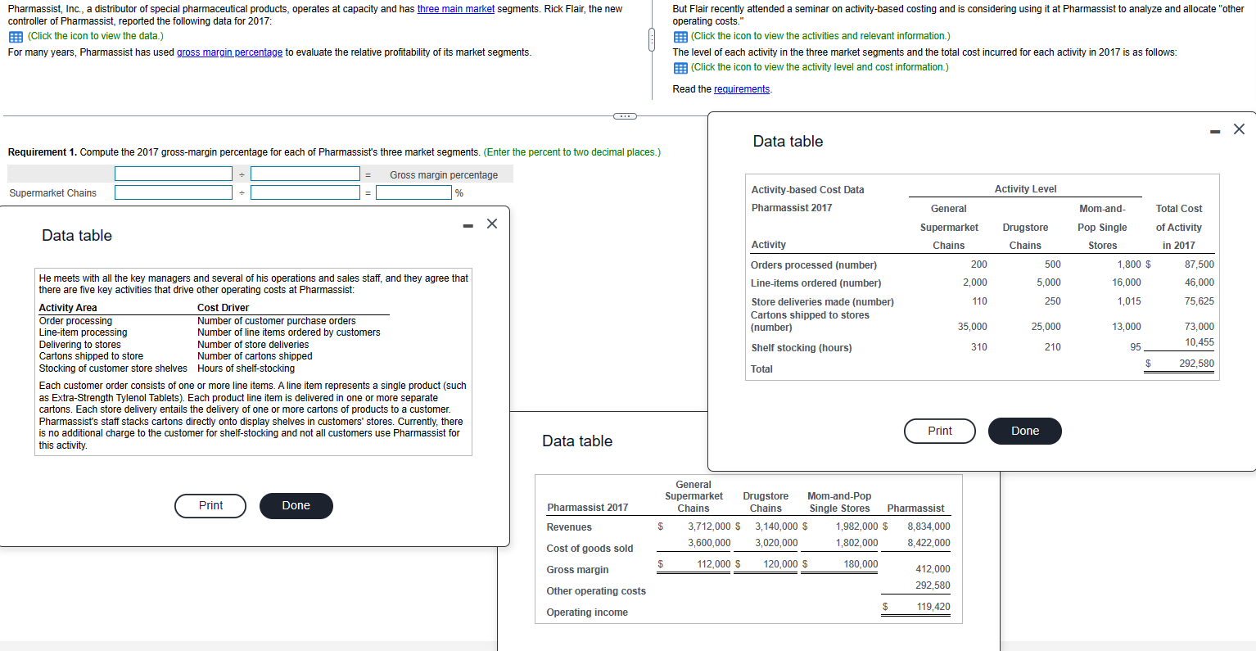Screen dimensions: 1256x651
Task: Click 'Gross margin' row label
Action: [577, 570]
